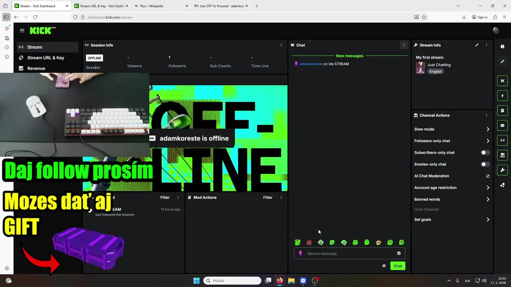Open the hamburger menu beside the Kick logo
Image resolution: width=511 pixels, height=287 pixels.
[x=22, y=30]
